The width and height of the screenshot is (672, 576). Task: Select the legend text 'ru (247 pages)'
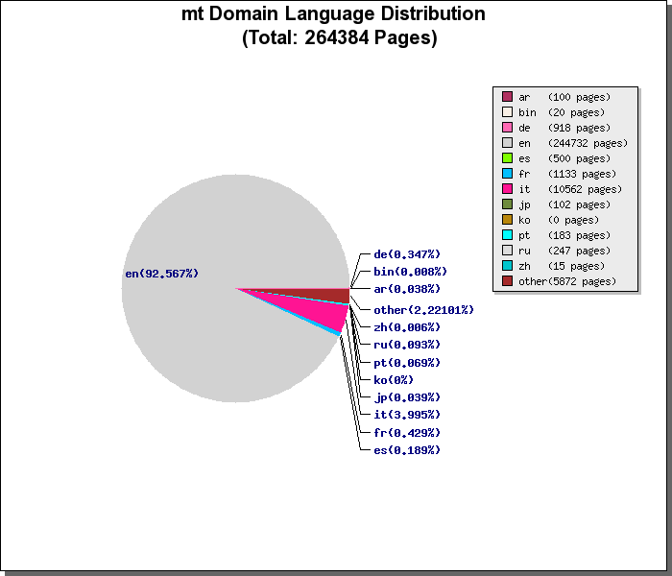tap(564, 251)
